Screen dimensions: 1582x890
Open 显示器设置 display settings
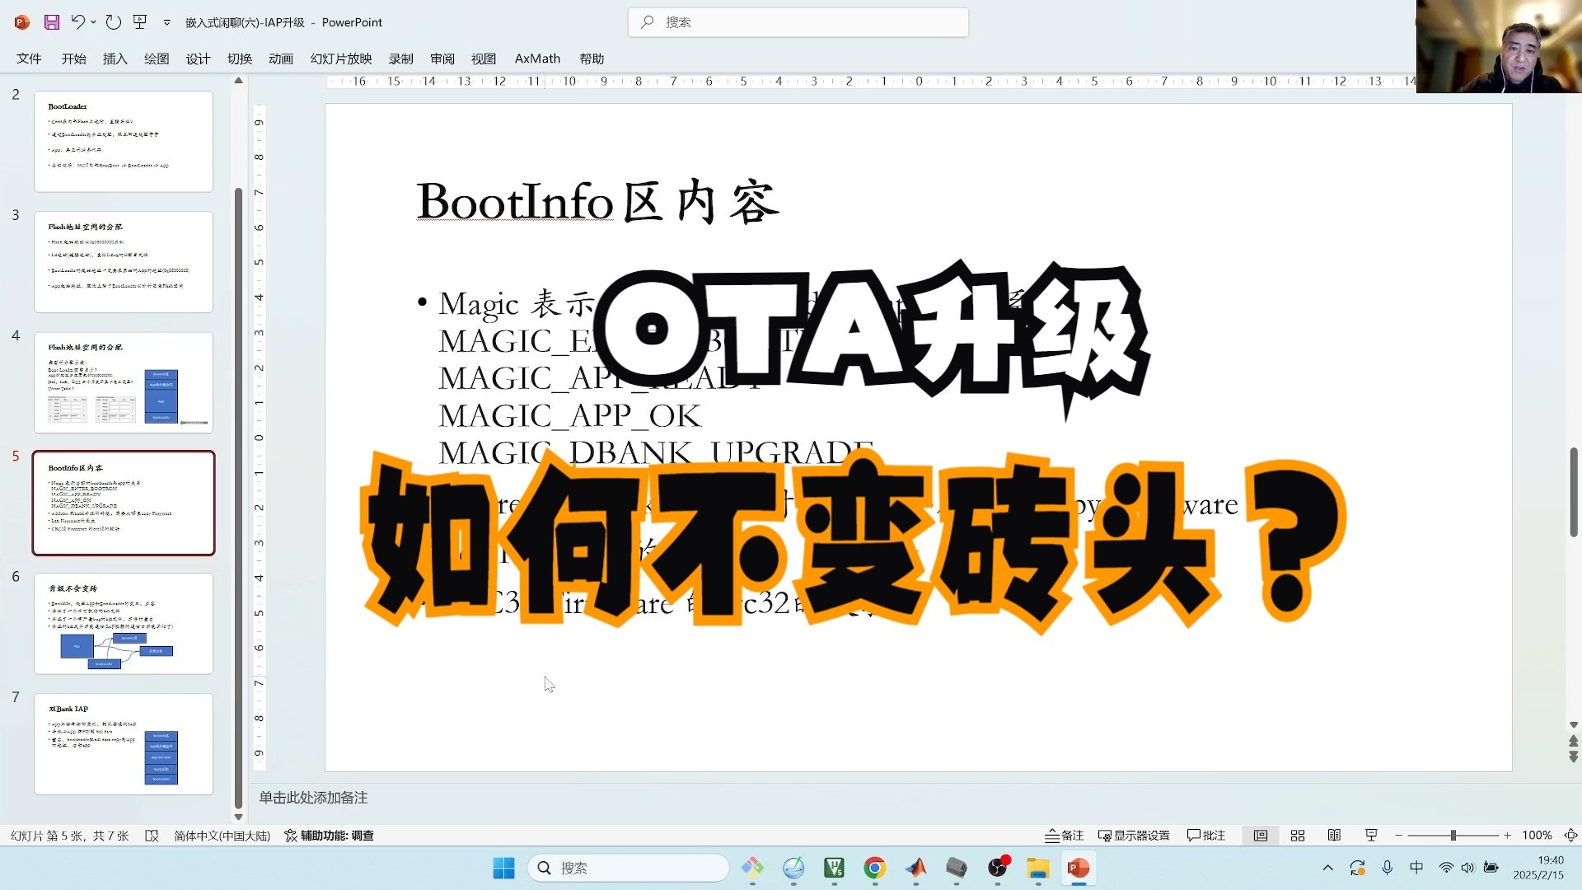pyautogui.click(x=1135, y=835)
